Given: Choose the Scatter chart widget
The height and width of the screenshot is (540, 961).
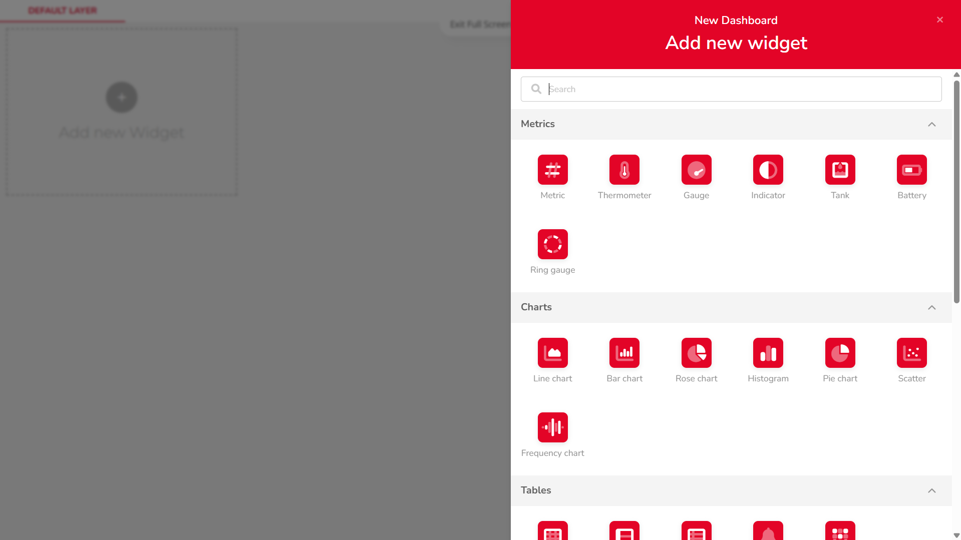Looking at the screenshot, I should coord(911,353).
